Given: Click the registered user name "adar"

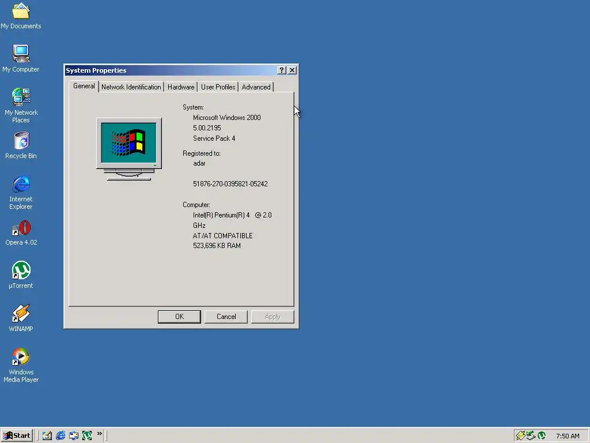Looking at the screenshot, I should [199, 163].
